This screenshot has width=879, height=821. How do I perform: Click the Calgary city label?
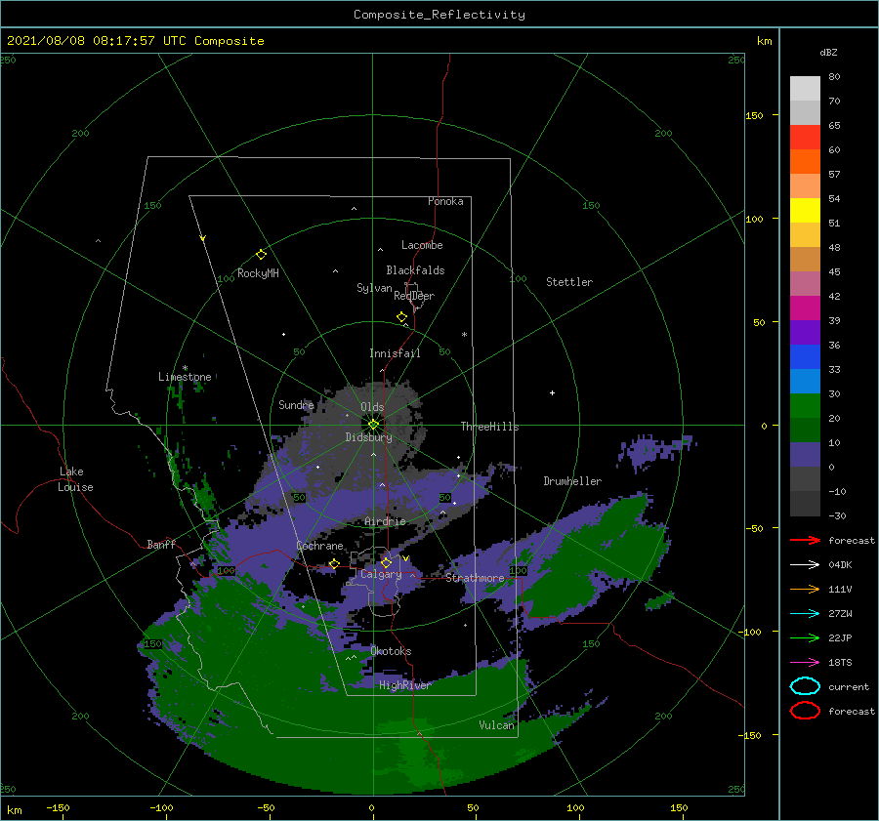click(381, 574)
